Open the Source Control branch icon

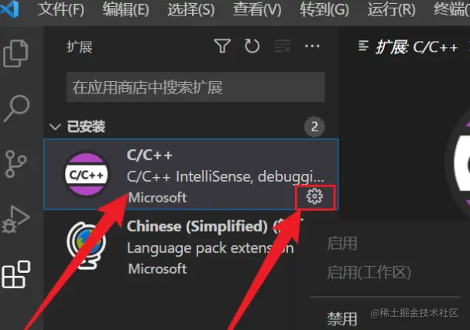[15, 164]
